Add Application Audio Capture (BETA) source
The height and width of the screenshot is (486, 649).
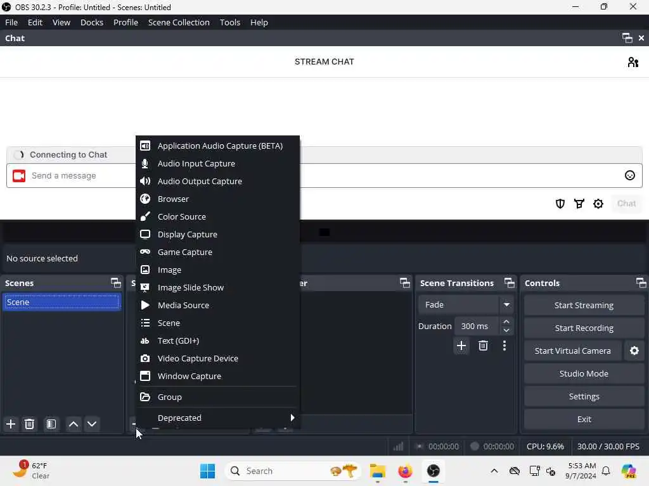coord(217,146)
